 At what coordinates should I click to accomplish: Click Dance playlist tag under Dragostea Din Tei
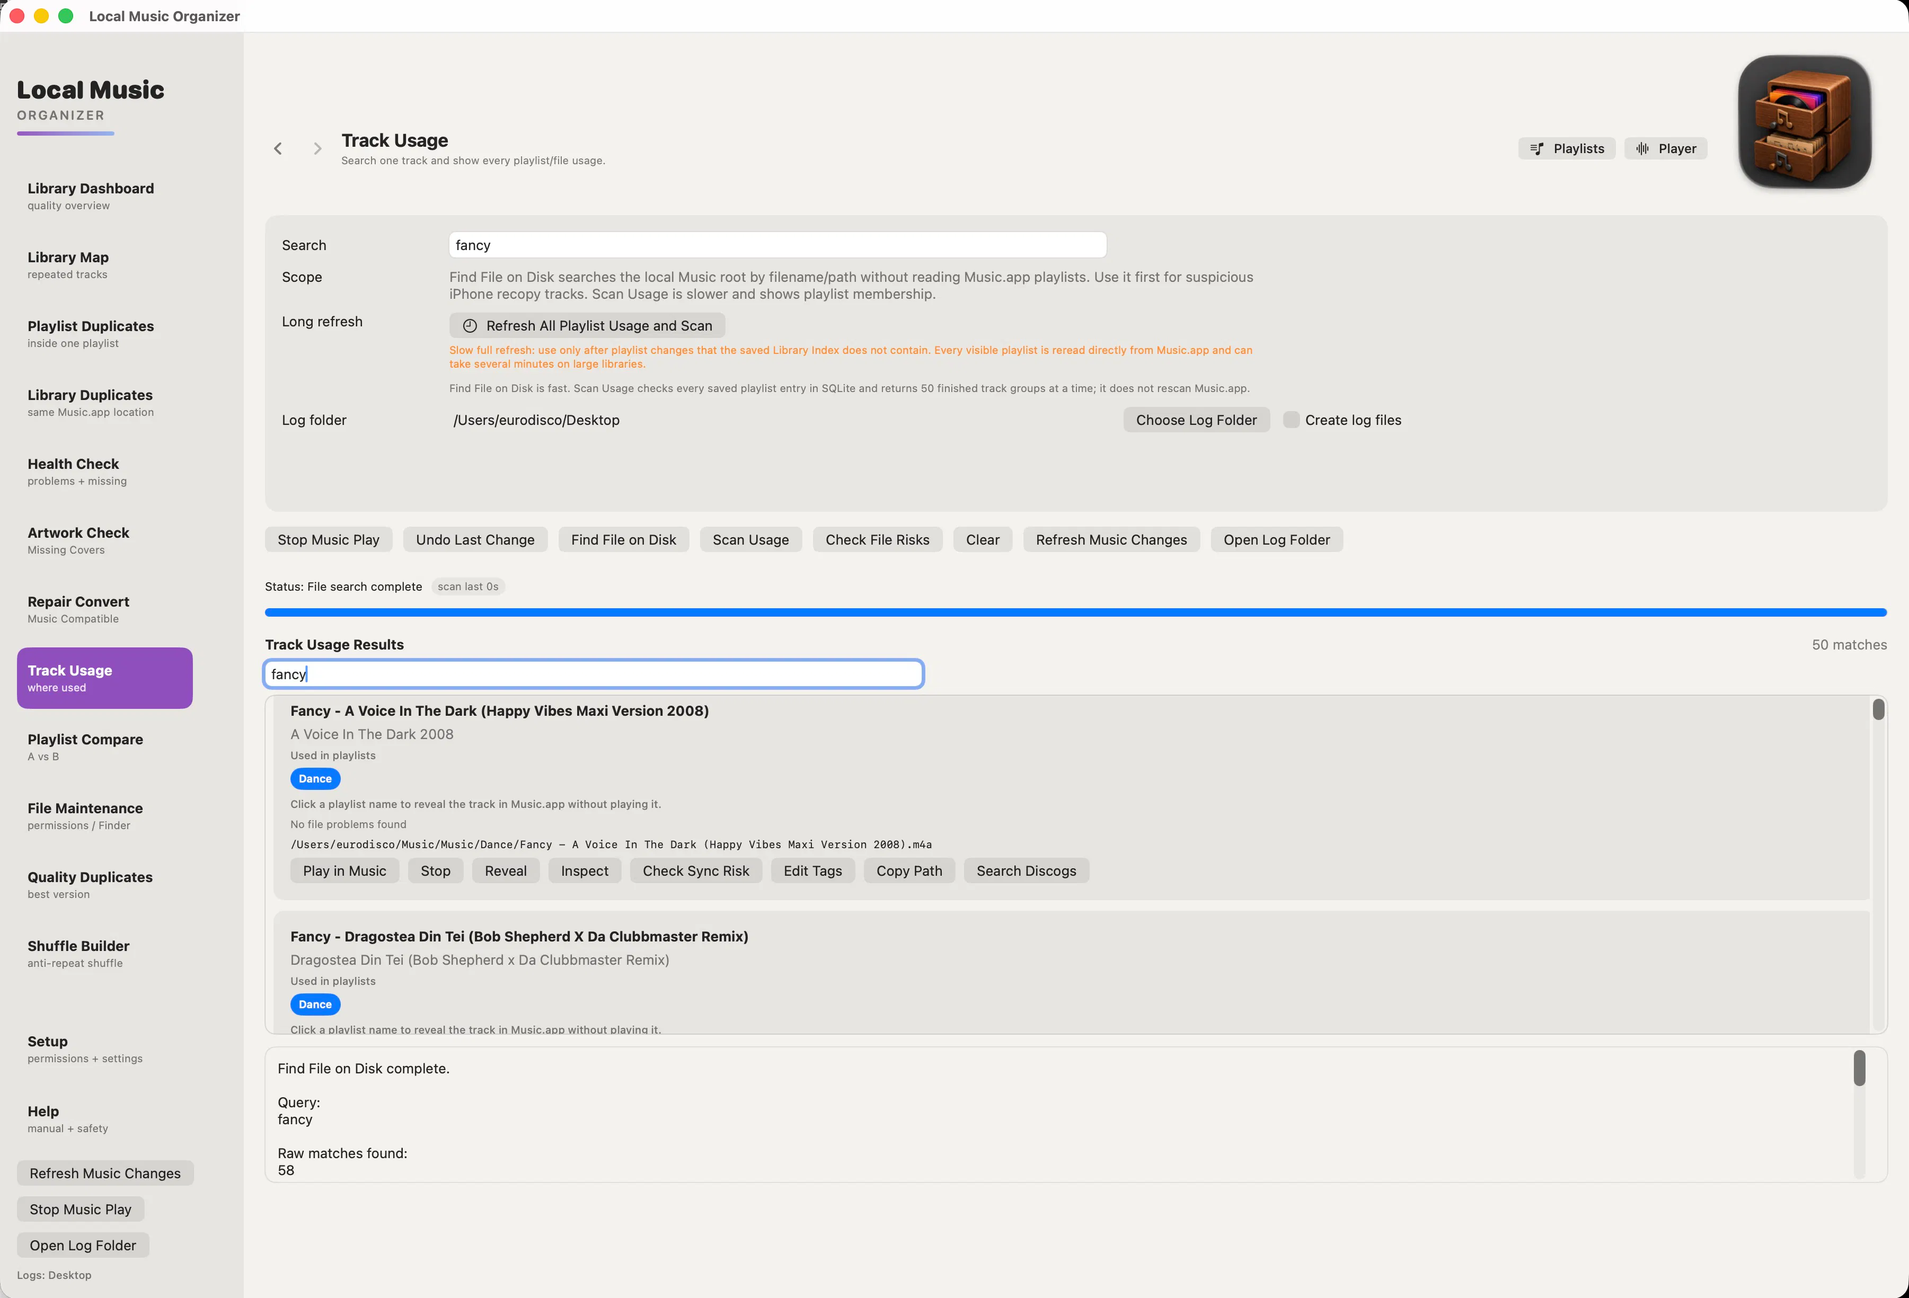point(315,1005)
